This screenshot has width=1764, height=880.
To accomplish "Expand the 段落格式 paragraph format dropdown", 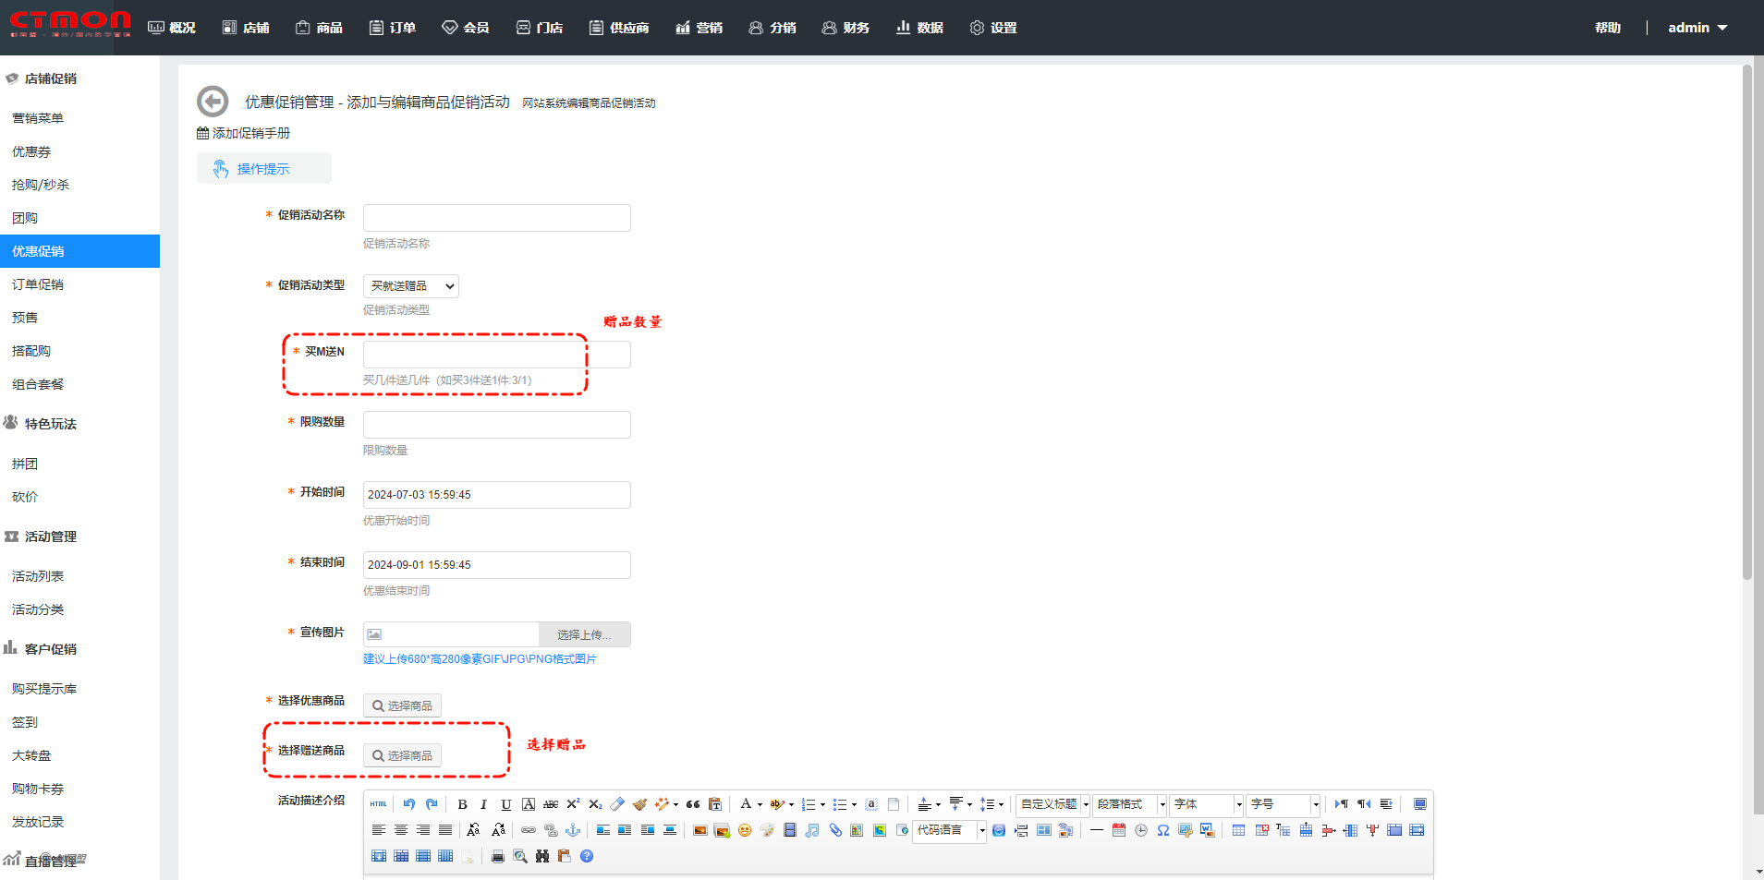I will 1130,804.
